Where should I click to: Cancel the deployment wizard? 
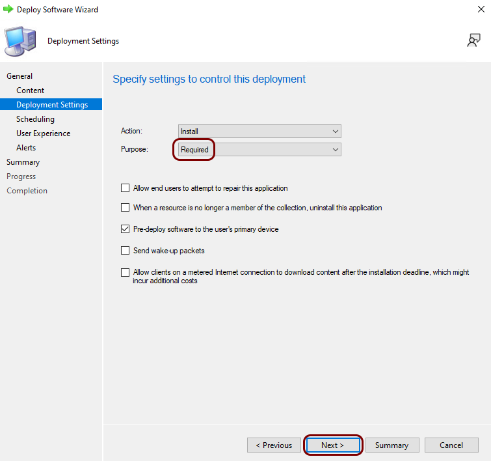click(x=451, y=445)
